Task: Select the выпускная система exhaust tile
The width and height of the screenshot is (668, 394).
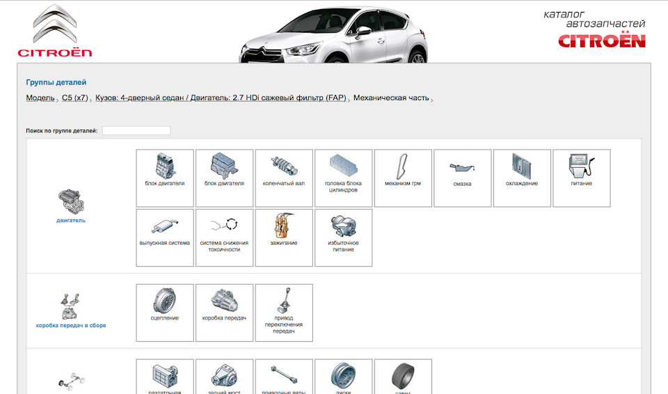Action: (165, 238)
